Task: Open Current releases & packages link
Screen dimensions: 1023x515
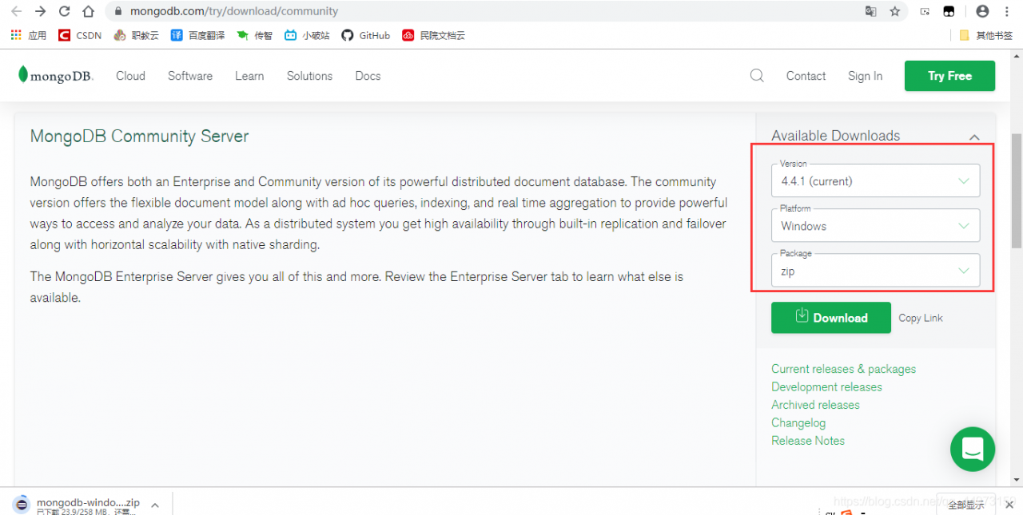Action: pos(843,369)
